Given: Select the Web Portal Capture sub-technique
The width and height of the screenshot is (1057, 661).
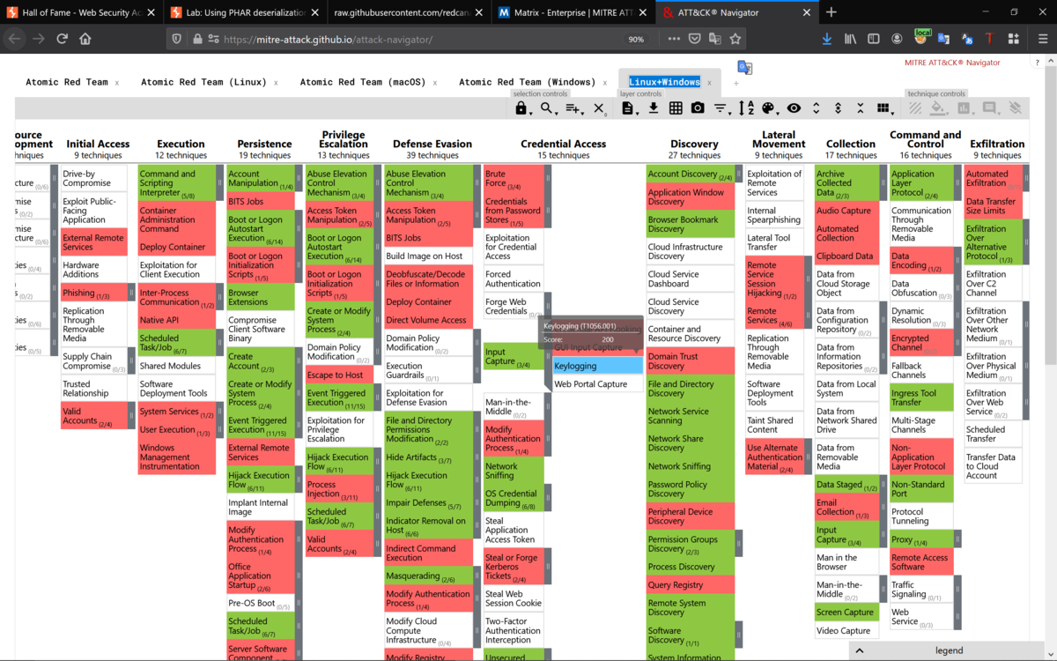Looking at the screenshot, I should 599,384.
